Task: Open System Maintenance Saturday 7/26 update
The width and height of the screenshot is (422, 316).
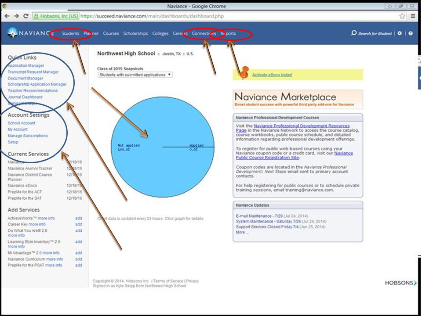Action: [268, 221]
